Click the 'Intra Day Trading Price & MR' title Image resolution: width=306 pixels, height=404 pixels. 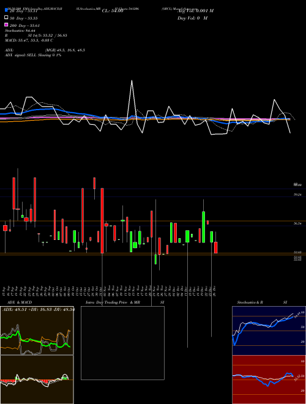click(x=113, y=302)
